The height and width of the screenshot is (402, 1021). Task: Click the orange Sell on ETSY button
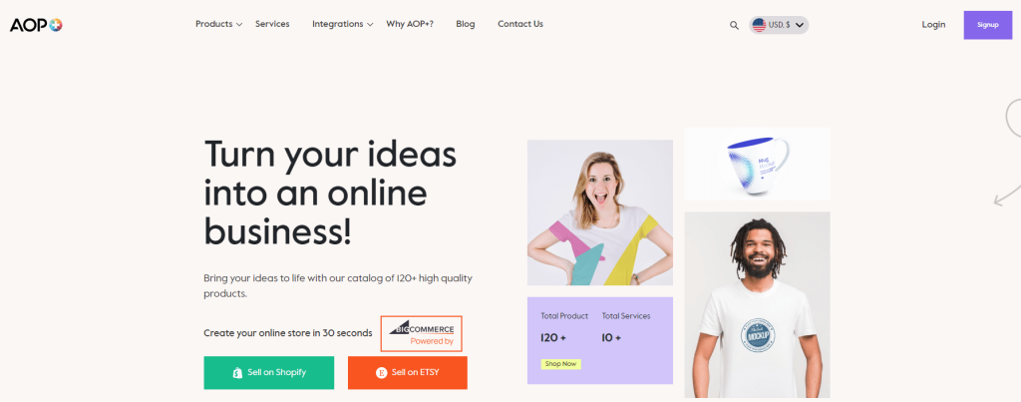pyautogui.click(x=408, y=373)
